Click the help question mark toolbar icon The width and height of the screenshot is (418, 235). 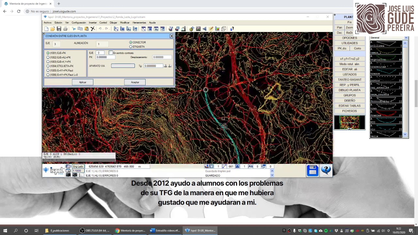point(232,29)
